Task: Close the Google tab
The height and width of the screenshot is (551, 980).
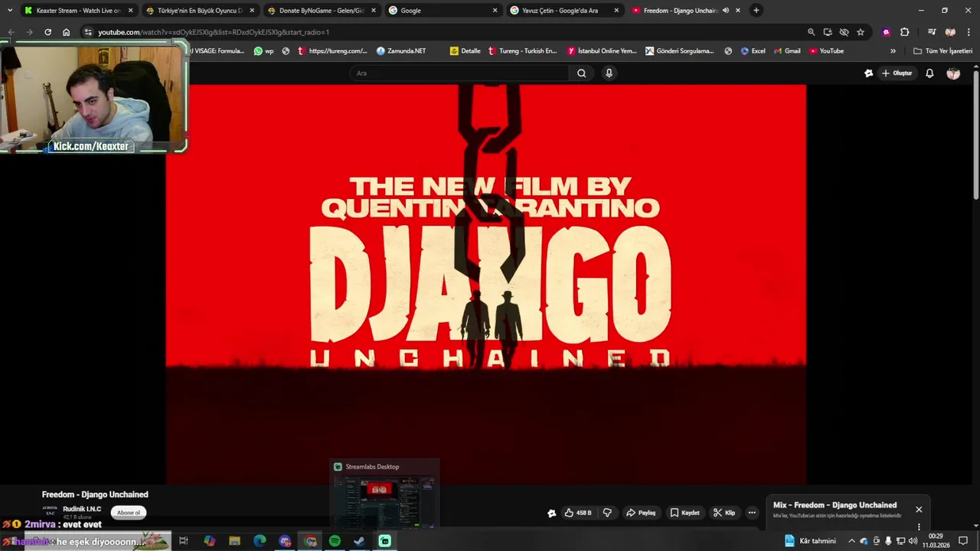Action: [495, 11]
